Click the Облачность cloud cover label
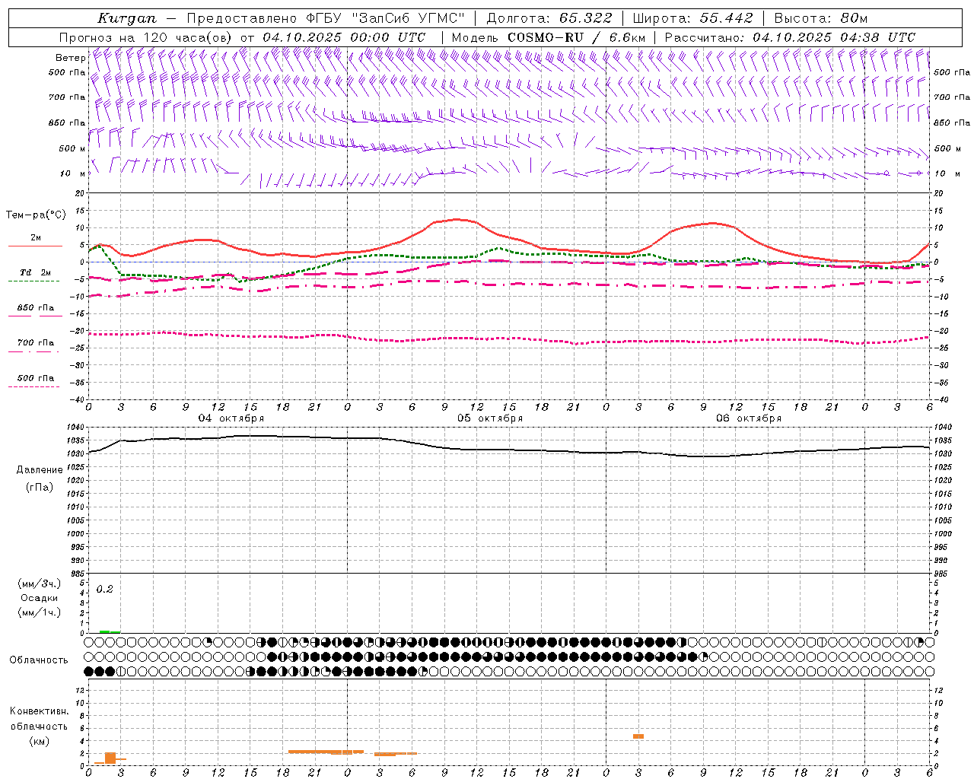 tap(39, 660)
